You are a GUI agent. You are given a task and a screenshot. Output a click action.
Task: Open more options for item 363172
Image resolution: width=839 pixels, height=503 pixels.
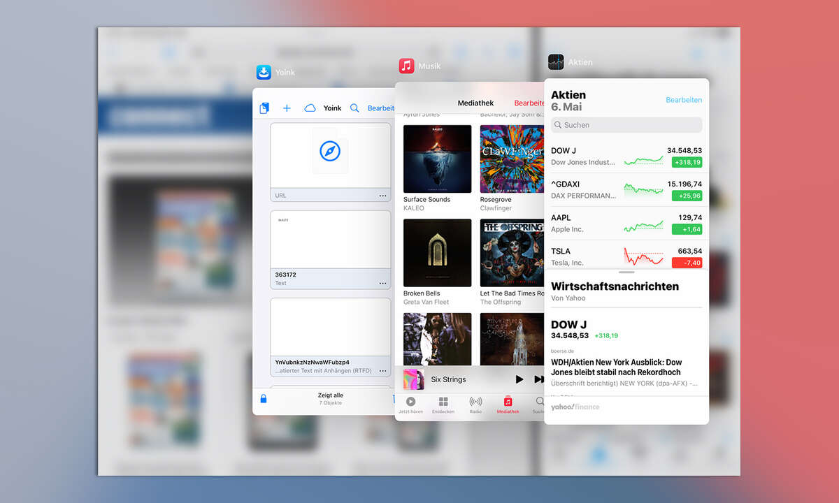(382, 283)
